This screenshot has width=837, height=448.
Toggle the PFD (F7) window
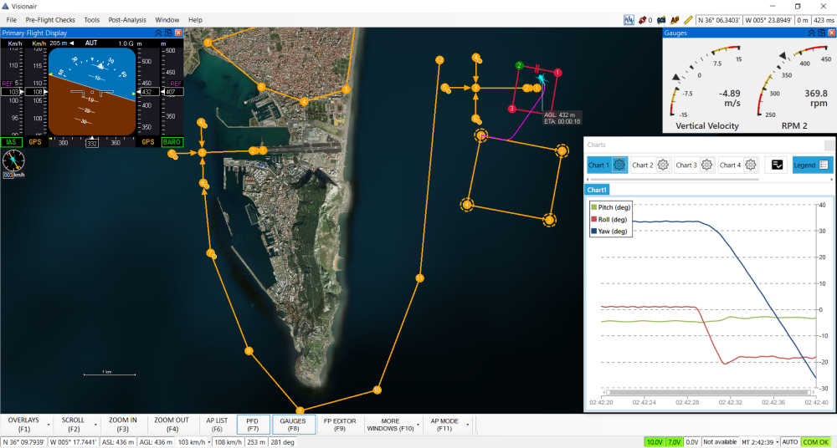[x=252, y=425]
